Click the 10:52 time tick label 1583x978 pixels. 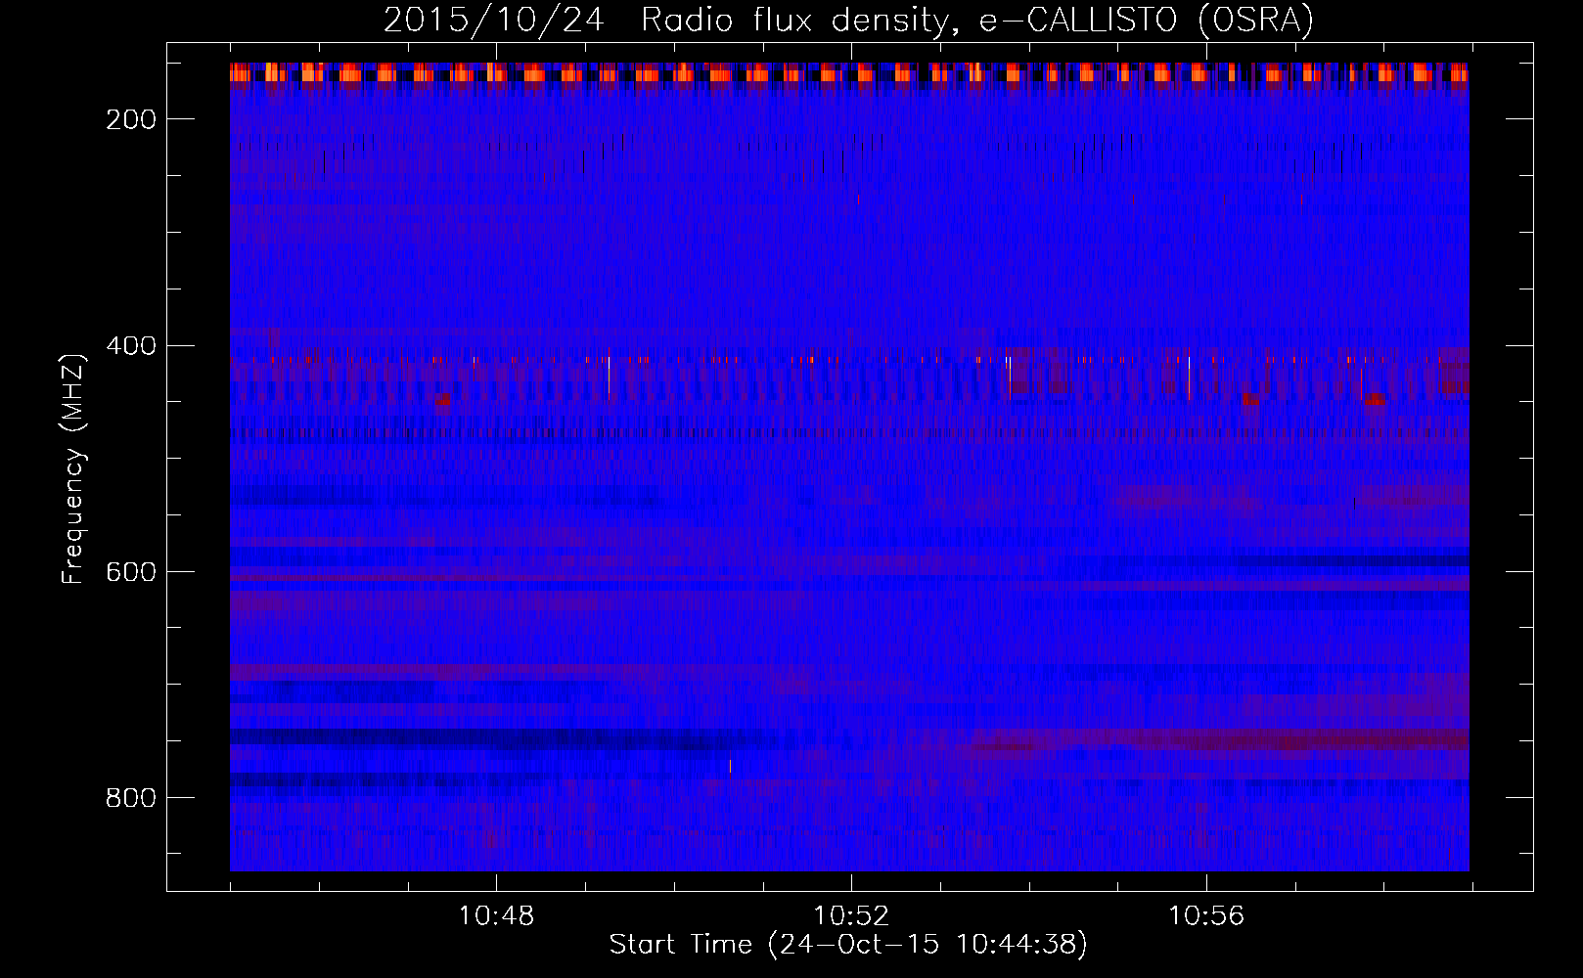tap(852, 915)
